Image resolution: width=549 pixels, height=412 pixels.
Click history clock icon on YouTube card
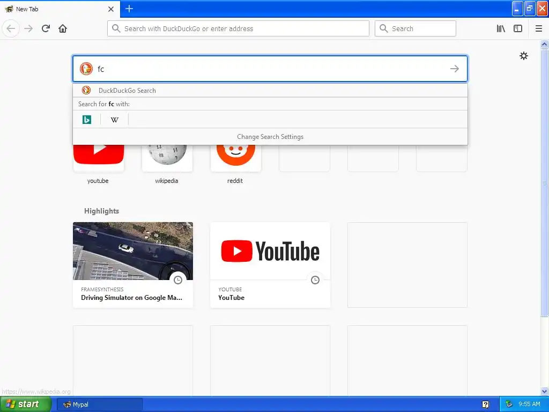[315, 280]
